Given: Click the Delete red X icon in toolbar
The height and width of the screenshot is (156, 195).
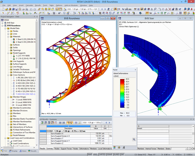Looking at the screenshot, I should [x=170, y=9].
